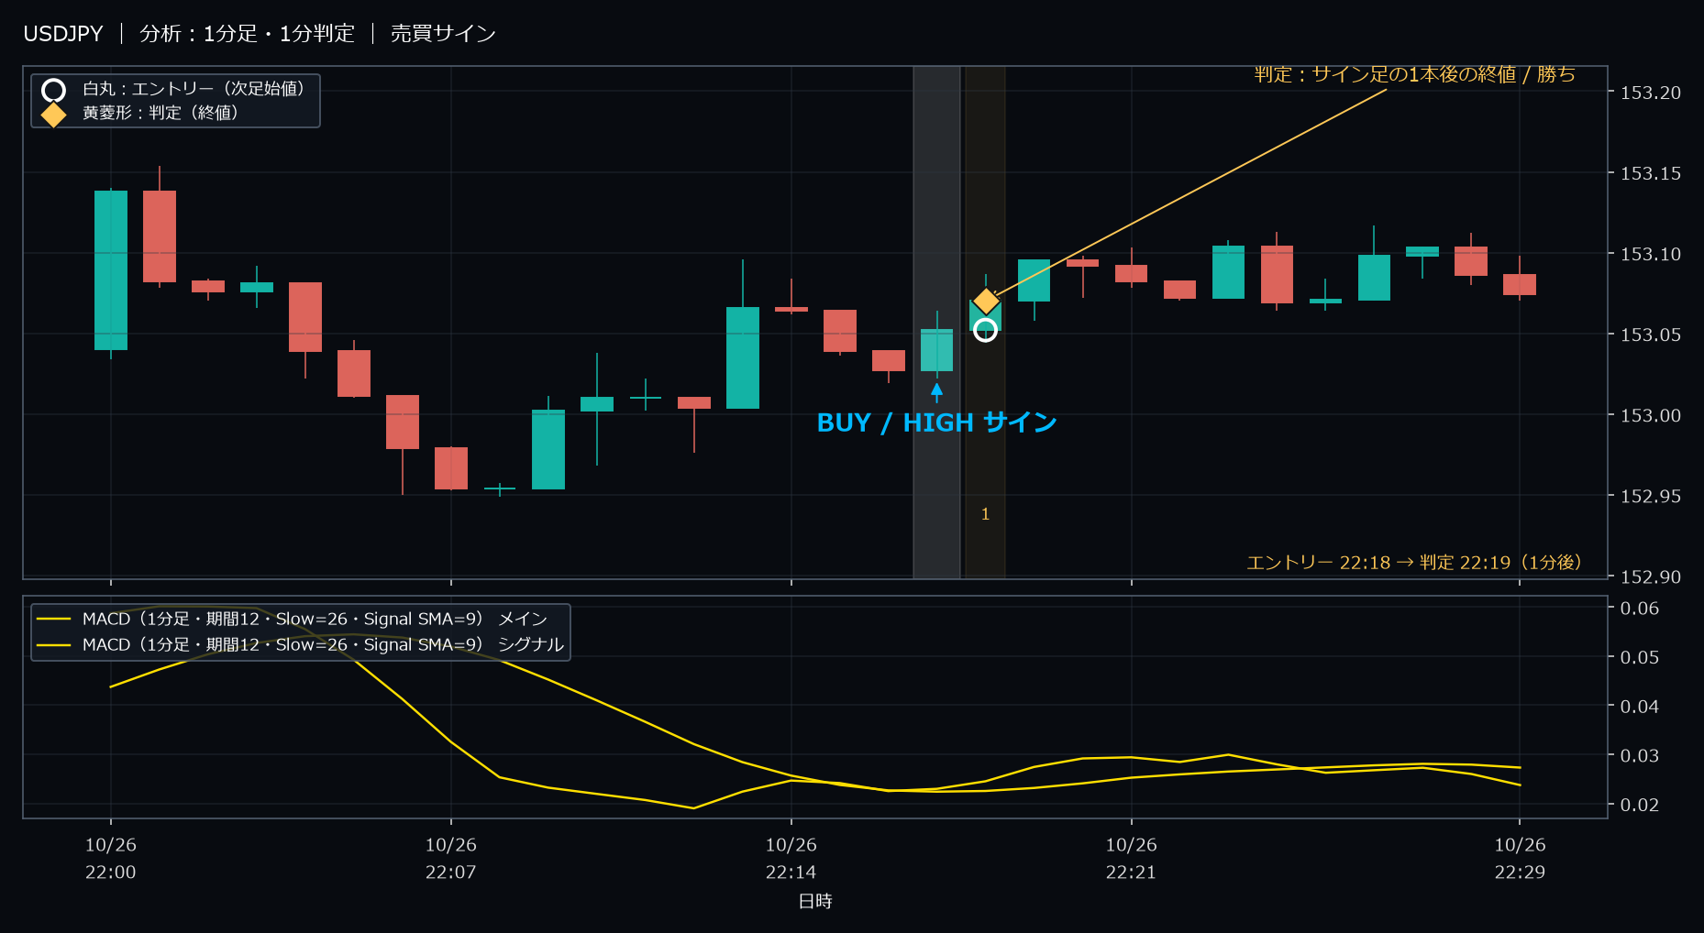1704x933 pixels.
Task: Click the 10/26 22:29 time axis label
Action: point(1520,859)
